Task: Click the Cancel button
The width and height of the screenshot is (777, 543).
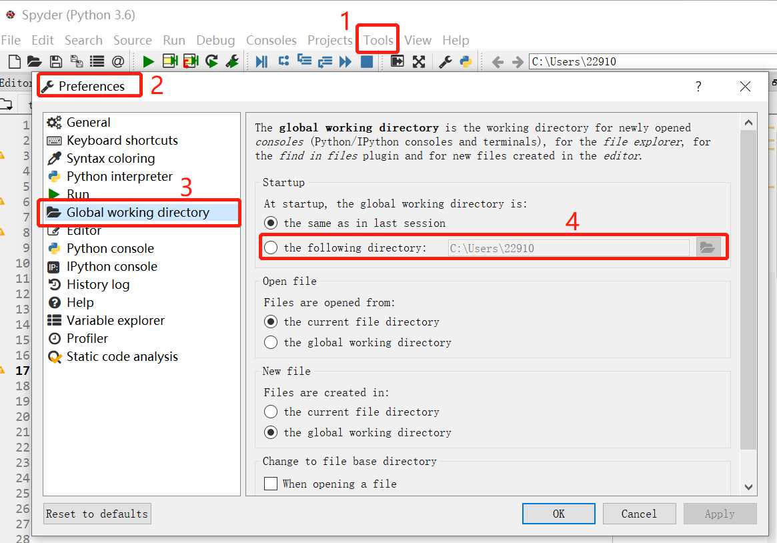Action: tap(639, 514)
